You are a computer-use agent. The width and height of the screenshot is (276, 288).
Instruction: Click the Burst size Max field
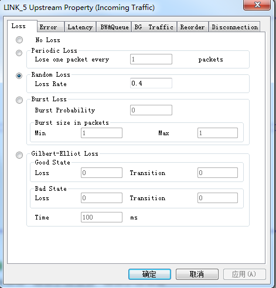217,133
